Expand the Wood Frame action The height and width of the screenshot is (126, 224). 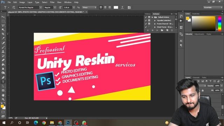pyautogui.click(x=155, y=27)
